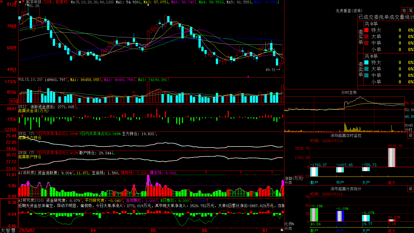Select the 05 month marker on the timeline
This screenshot has height=233, width=414.
[154, 230]
